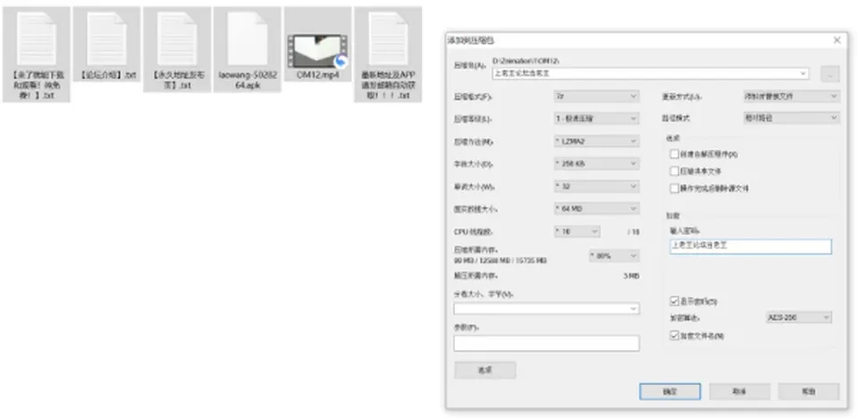Enable the create SFX archive checkbox (X)
858x419 pixels.
point(674,155)
